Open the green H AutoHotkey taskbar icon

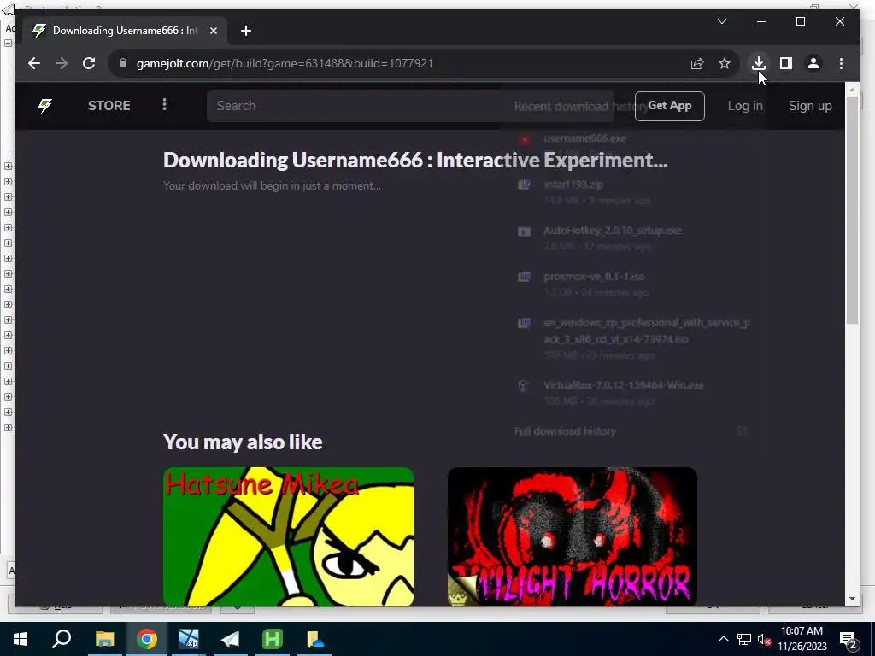tap(273, 639)
